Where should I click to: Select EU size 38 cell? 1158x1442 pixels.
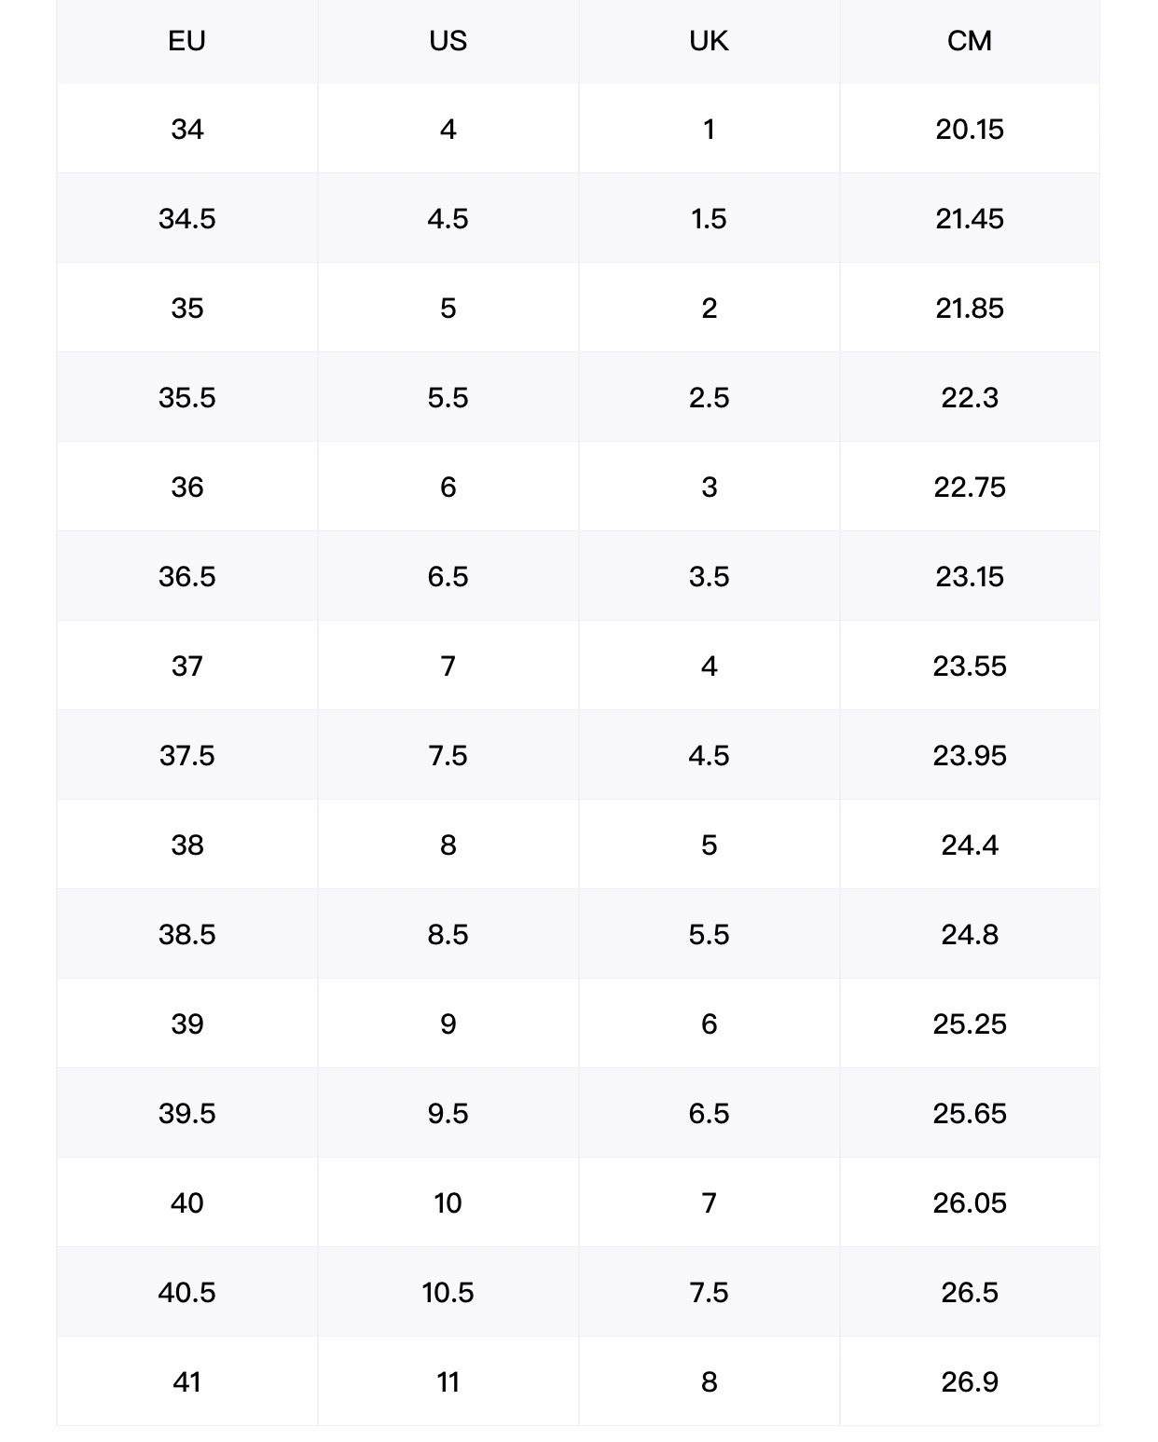point(186,845)
